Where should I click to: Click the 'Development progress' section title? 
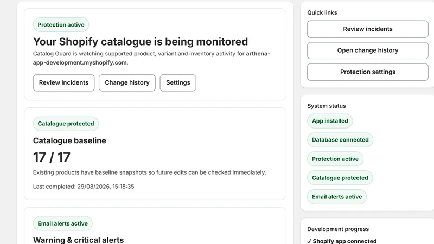pos(338,229)
